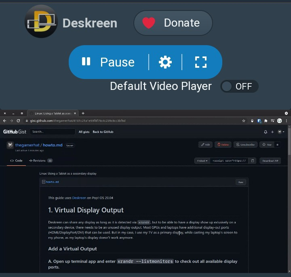Open All gists link
The height and width of the screenshot is (277, 291).
coord(84,132)
